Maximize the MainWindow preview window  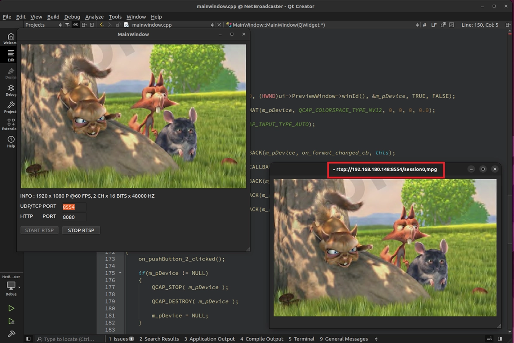point(232,34)
